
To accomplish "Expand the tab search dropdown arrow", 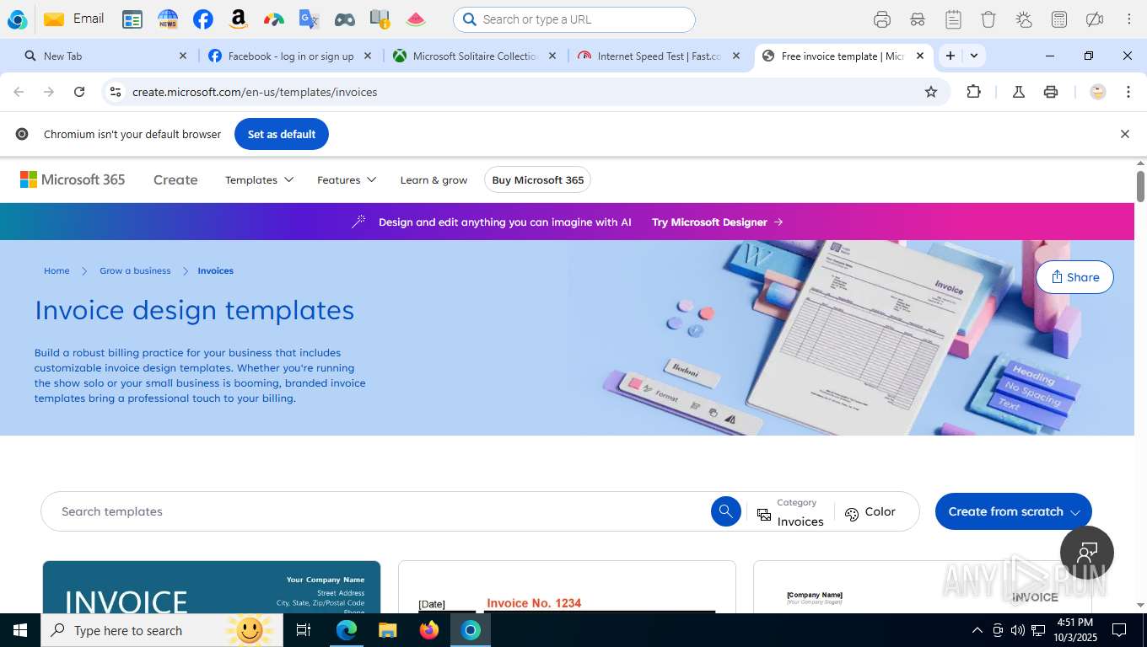I will (x=974, y=56).
